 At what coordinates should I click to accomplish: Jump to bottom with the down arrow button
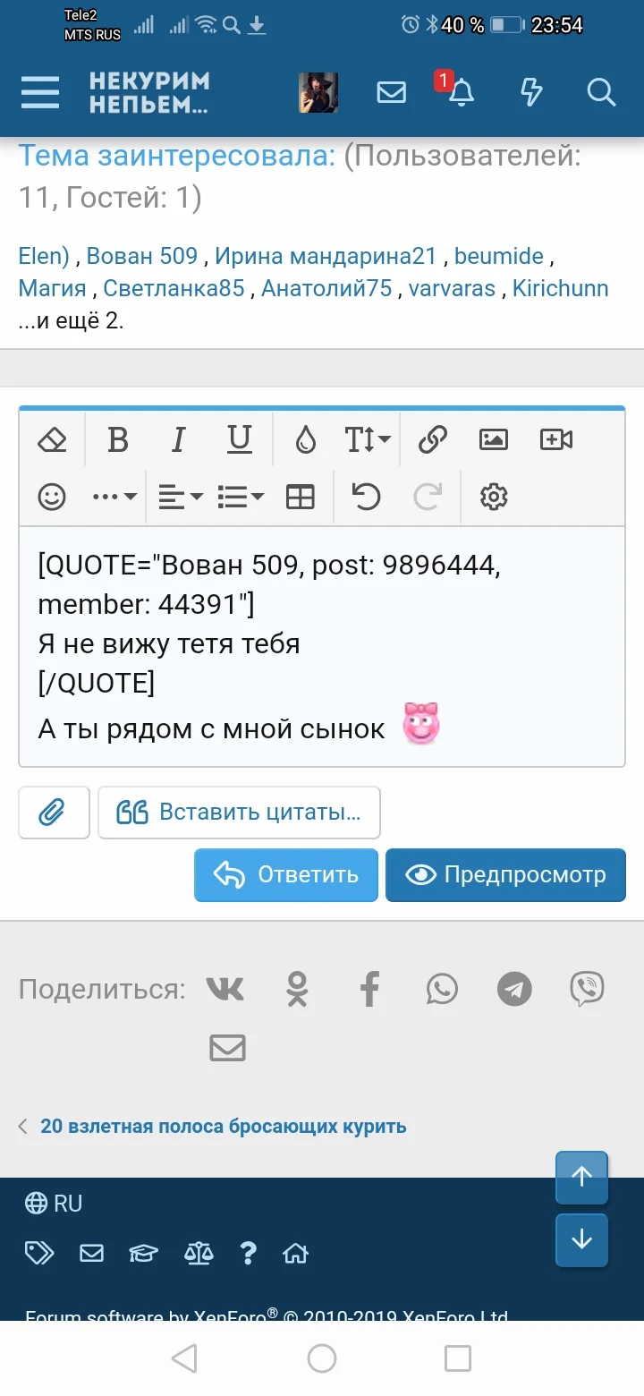581,1240
